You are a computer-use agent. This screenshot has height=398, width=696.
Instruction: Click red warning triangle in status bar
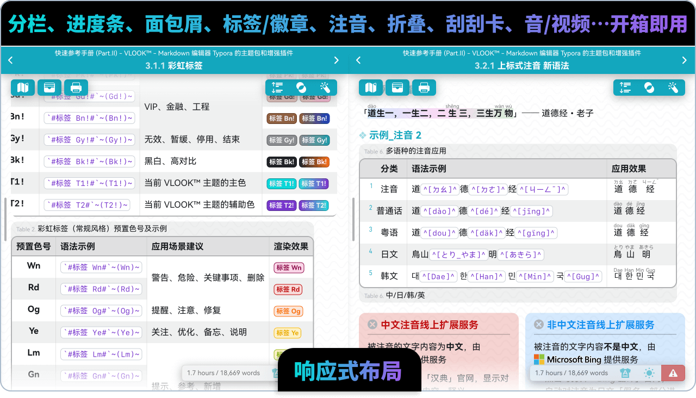click(673, 373)
